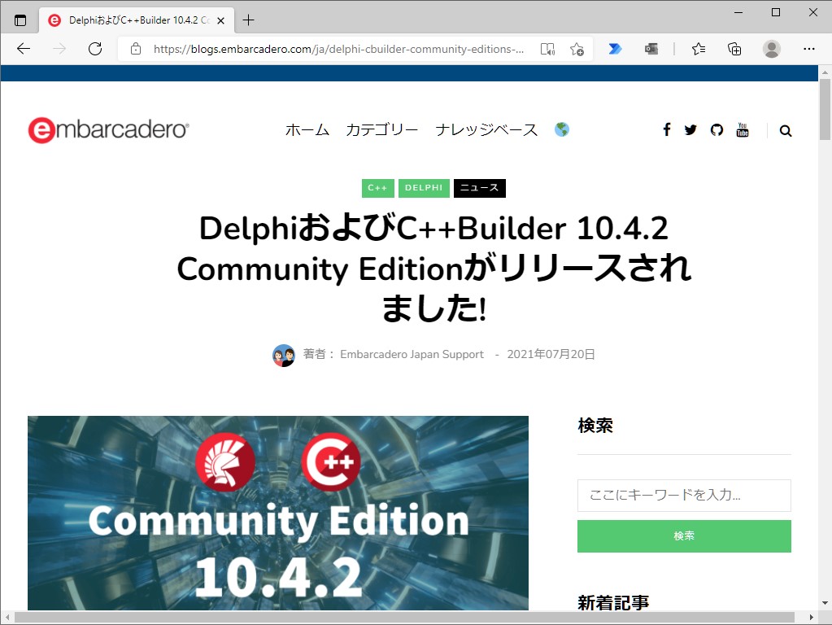Open the browser profile avatar
832x625 pixels.
pos(771,49)
